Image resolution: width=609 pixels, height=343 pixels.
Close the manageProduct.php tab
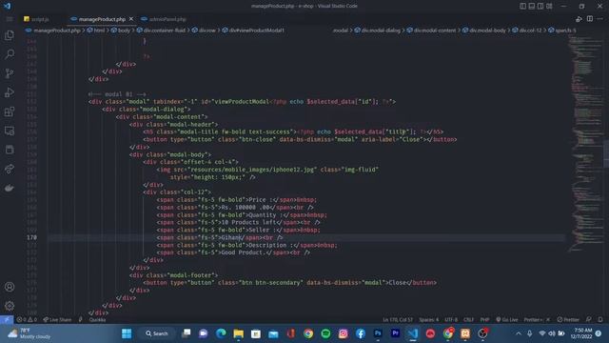131,19
